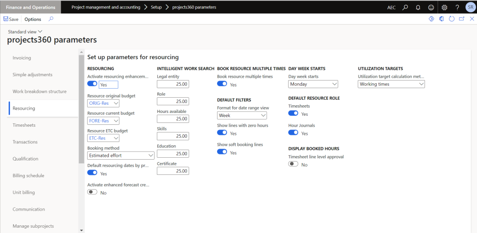Switch to the Timesheets tab
477x233 pixels.
point(24,125)
